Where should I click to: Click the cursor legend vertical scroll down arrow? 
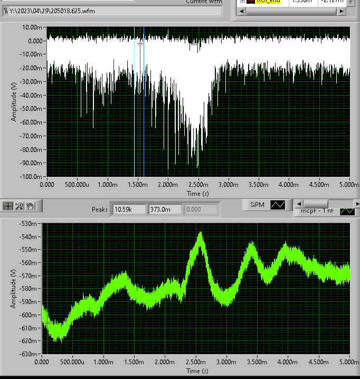coord(351,2)
